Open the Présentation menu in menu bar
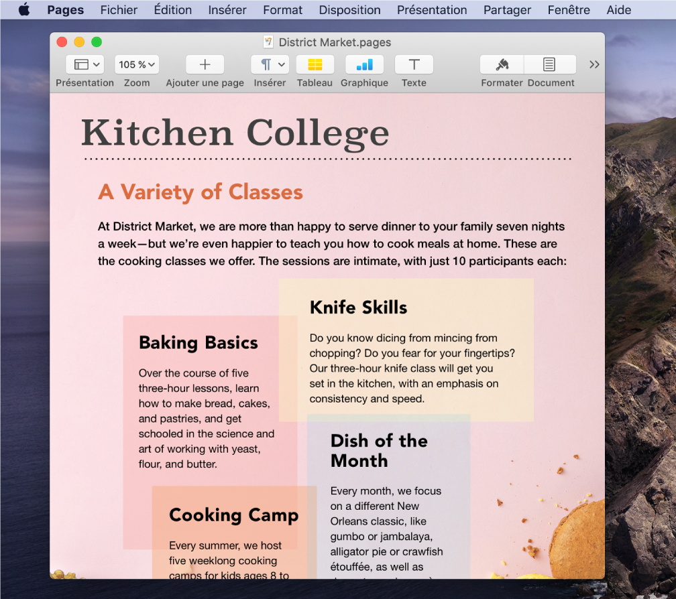The image size is (676, 599). click(x=432, y=9)
